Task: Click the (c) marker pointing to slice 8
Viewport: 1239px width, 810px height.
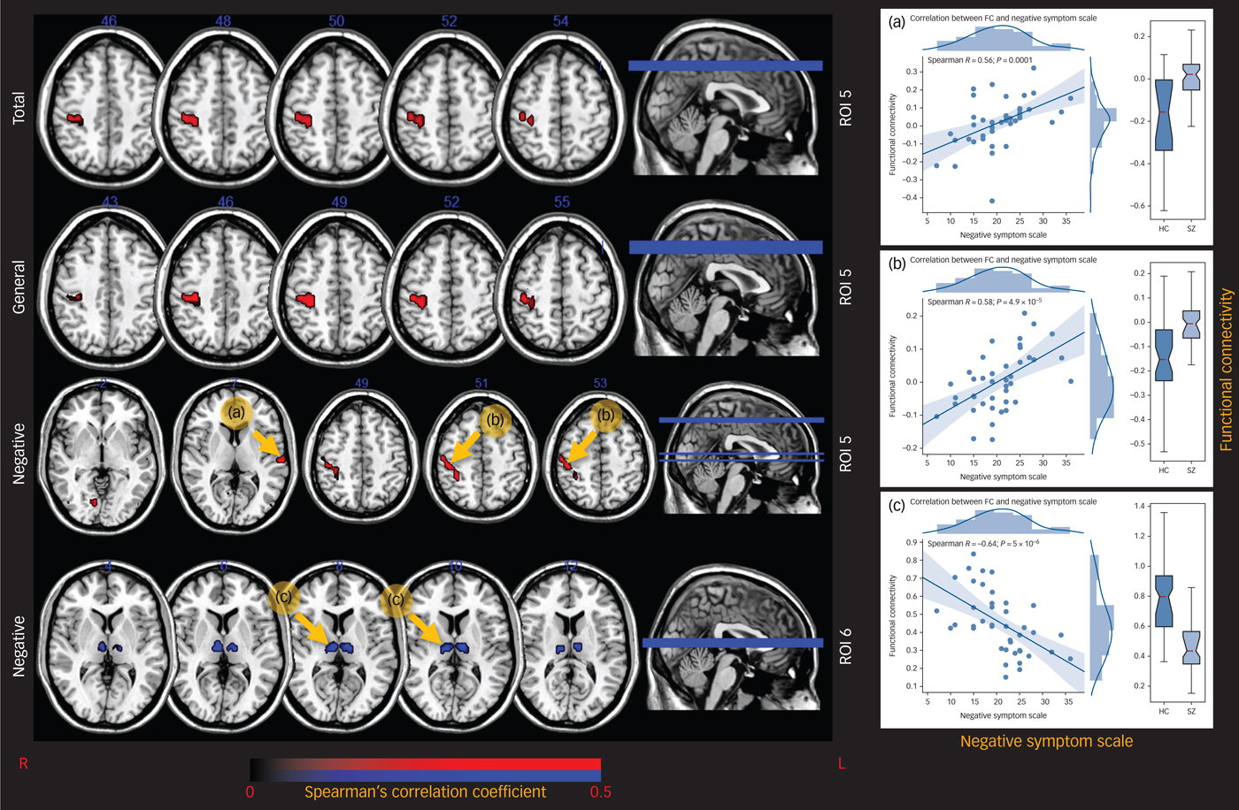Action: [285, 599]
